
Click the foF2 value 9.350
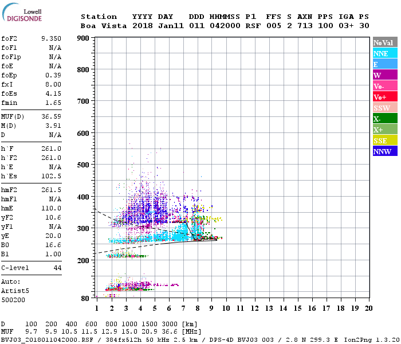coord(51,38)
